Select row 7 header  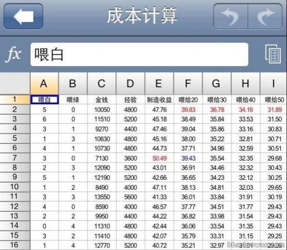[x=15, y=158]
